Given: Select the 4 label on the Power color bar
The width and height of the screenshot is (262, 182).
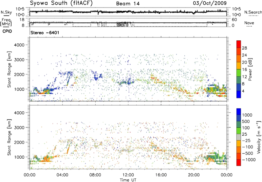Looking at the screenshot, I should pos(243,91).
